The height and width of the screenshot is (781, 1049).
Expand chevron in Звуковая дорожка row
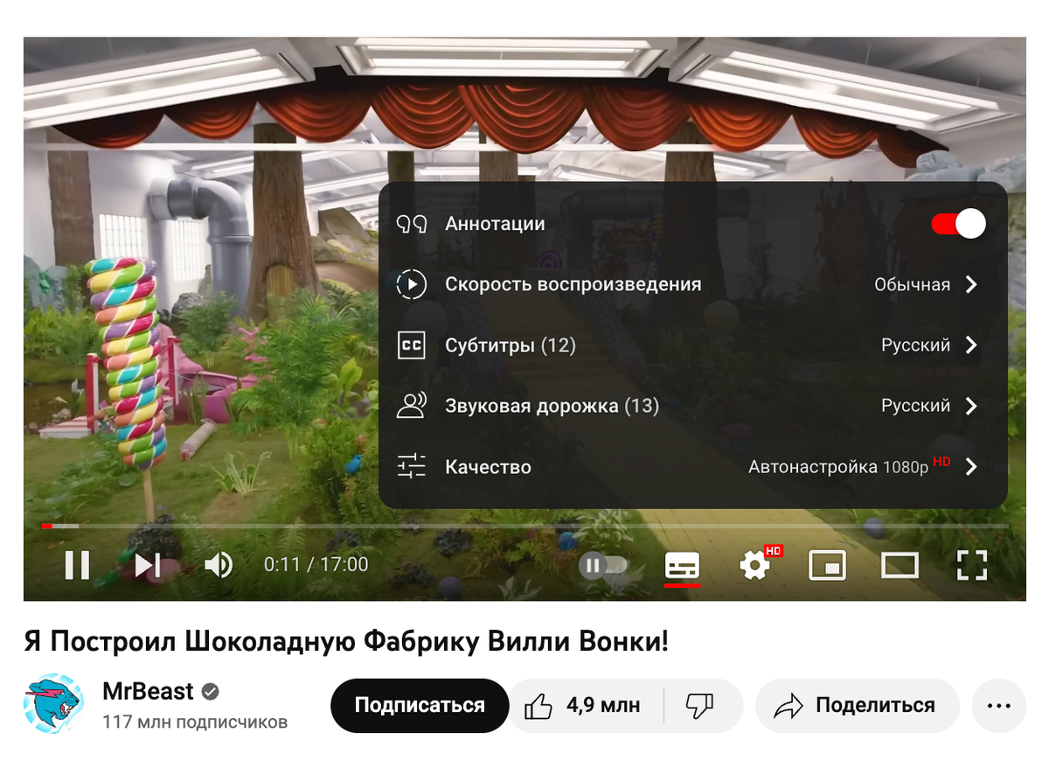(x=971, y=406)
